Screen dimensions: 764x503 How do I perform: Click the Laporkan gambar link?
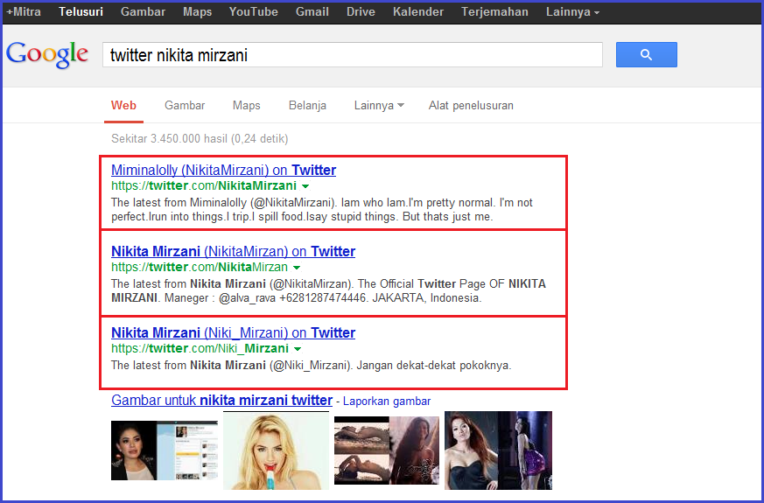pyautogui.click(x=387, y=402)
